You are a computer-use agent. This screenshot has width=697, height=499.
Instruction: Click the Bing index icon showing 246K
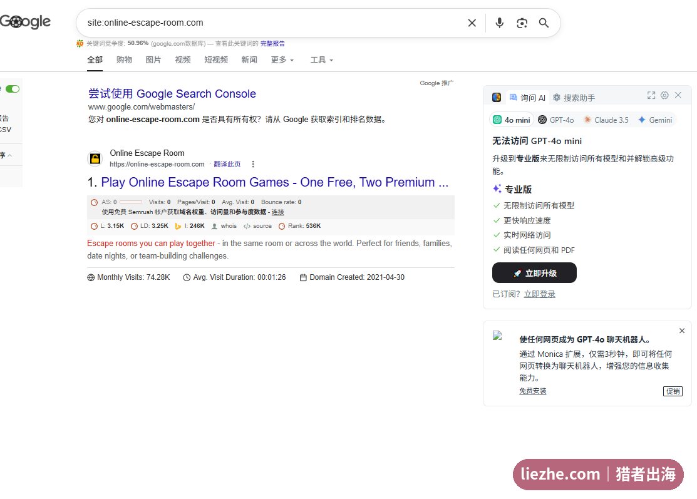click(x=178, y=226)
